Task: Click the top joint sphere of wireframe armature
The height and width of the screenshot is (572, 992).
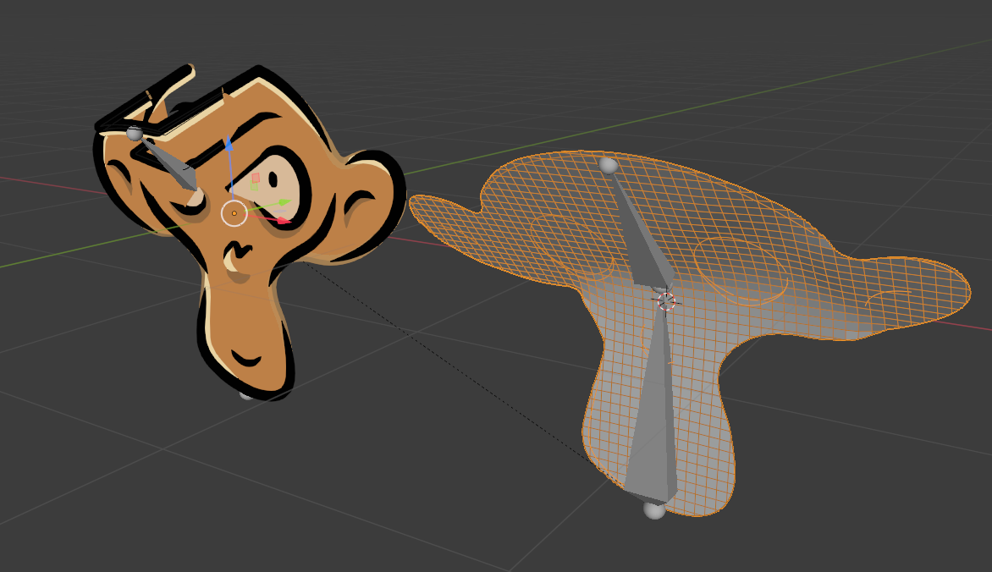Action: click(608, 164)
